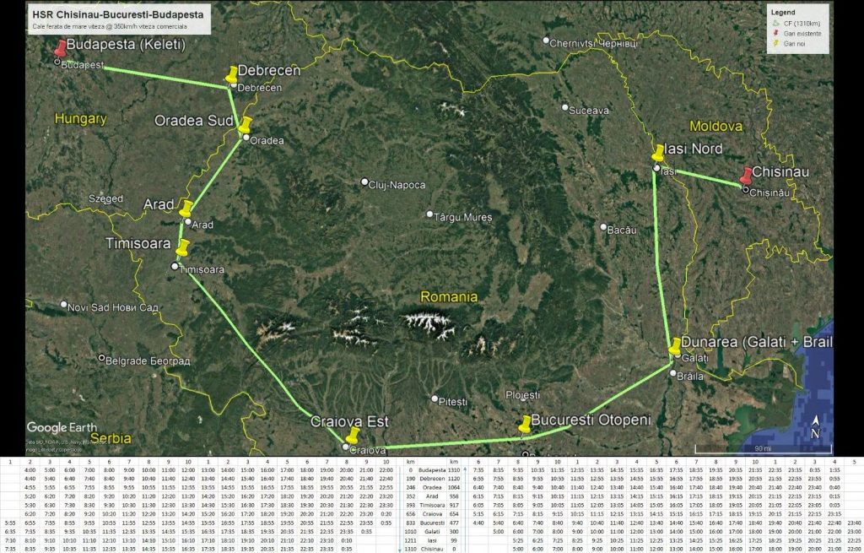Click the 'CF (1310km)' legend entry

point(802,23)
